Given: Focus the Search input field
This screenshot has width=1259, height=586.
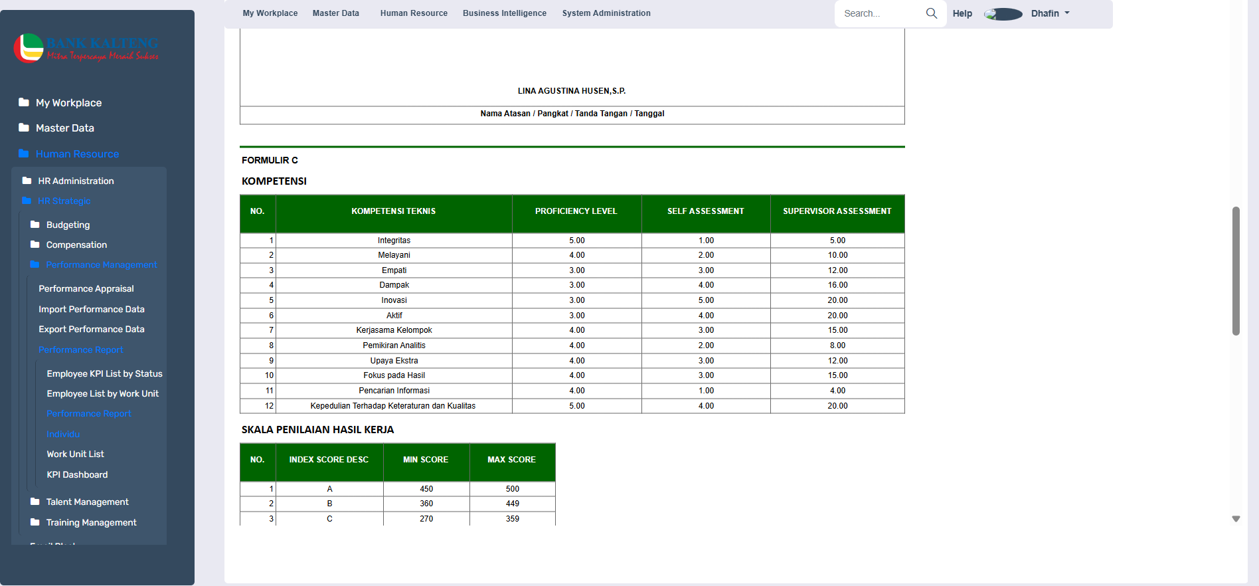Looking at the screenshot, I should click(x=882, y=13).
